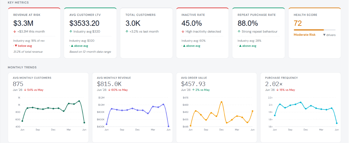Viewport: 349px width, 143px height.
Task: Click the 54% vs May change indicator
Action: (33, 90)
